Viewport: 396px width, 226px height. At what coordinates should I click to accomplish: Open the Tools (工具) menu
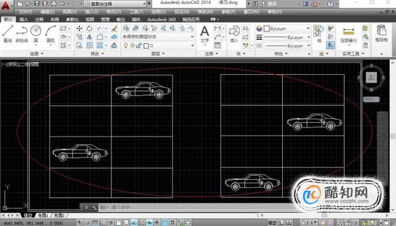[136, 12]
